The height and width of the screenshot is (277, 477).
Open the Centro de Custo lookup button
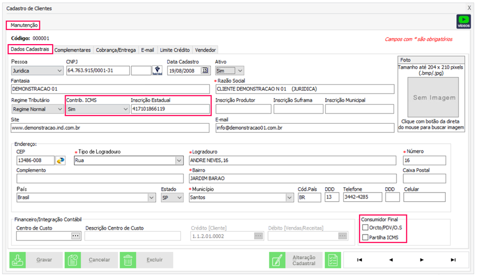(x=75, y=236)
